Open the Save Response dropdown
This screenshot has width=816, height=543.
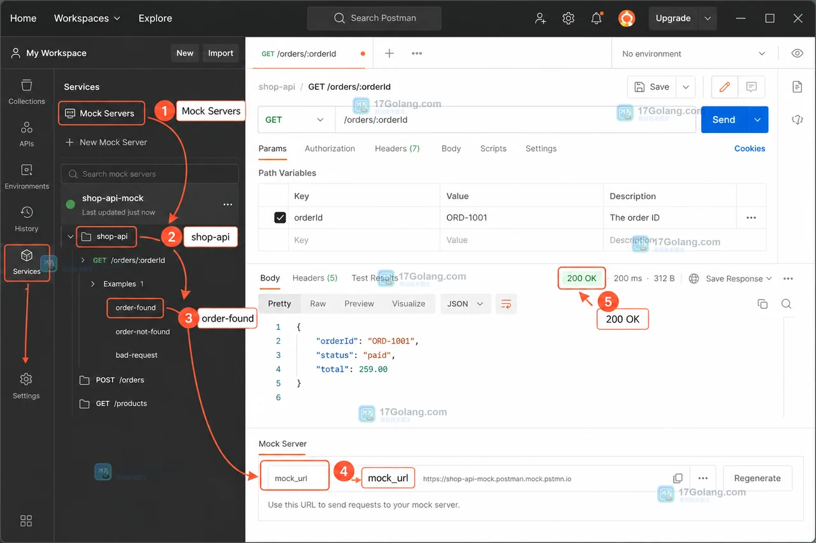point(738,278)
